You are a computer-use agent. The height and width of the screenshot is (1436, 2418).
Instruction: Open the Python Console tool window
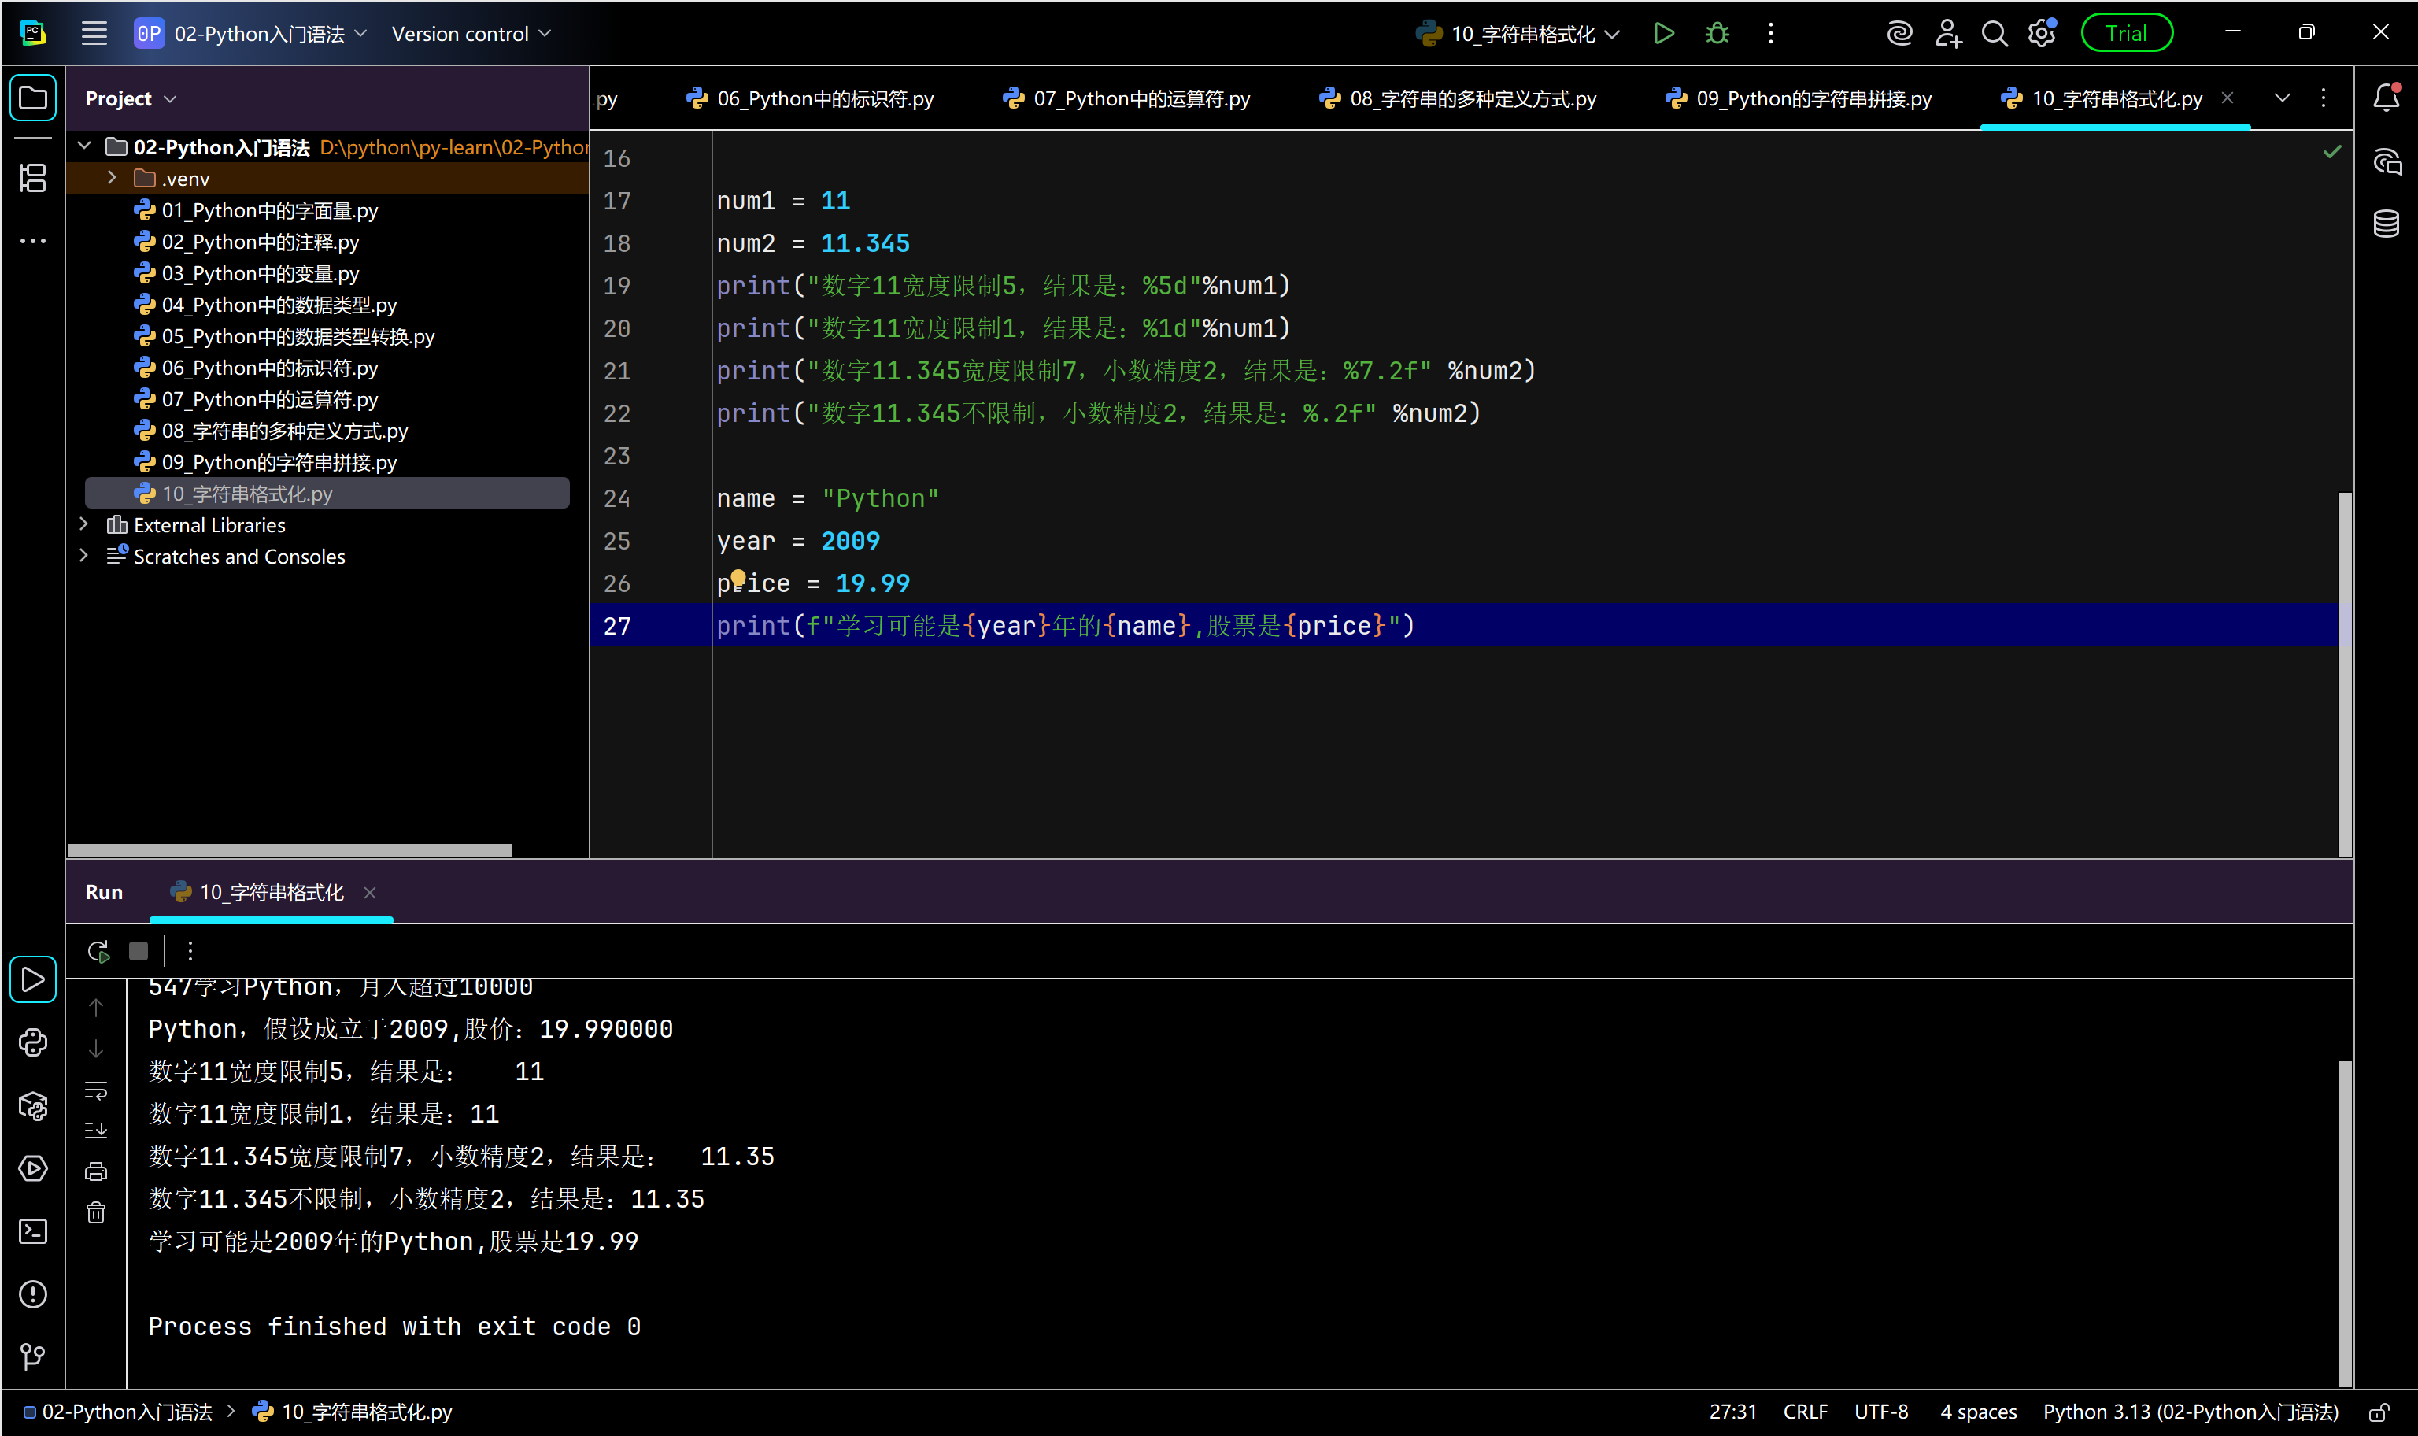coord(33,1042)
